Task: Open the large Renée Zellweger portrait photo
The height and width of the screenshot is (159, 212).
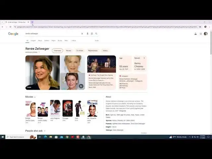Action: click(x=43, y=73)
